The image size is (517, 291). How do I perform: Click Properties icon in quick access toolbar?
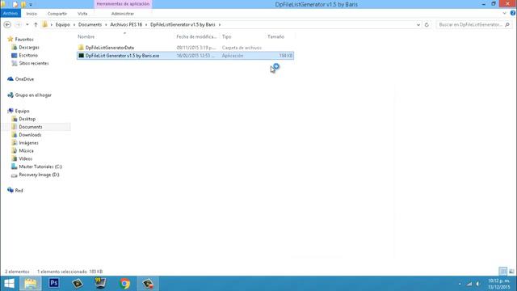[15, 4]
